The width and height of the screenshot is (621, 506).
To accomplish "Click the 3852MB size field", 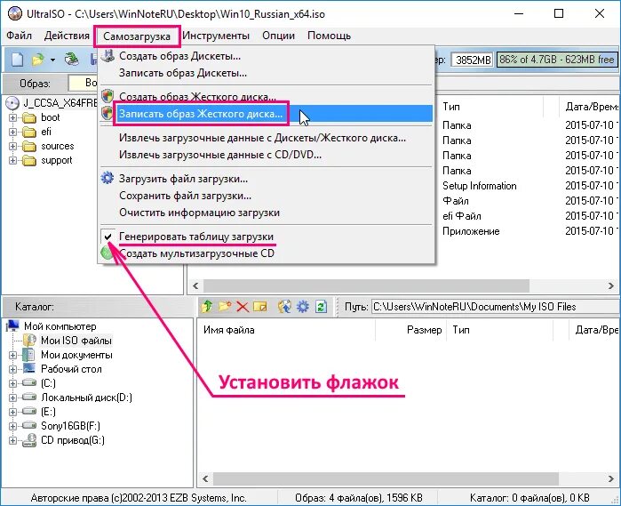I will tap(473, 60).
